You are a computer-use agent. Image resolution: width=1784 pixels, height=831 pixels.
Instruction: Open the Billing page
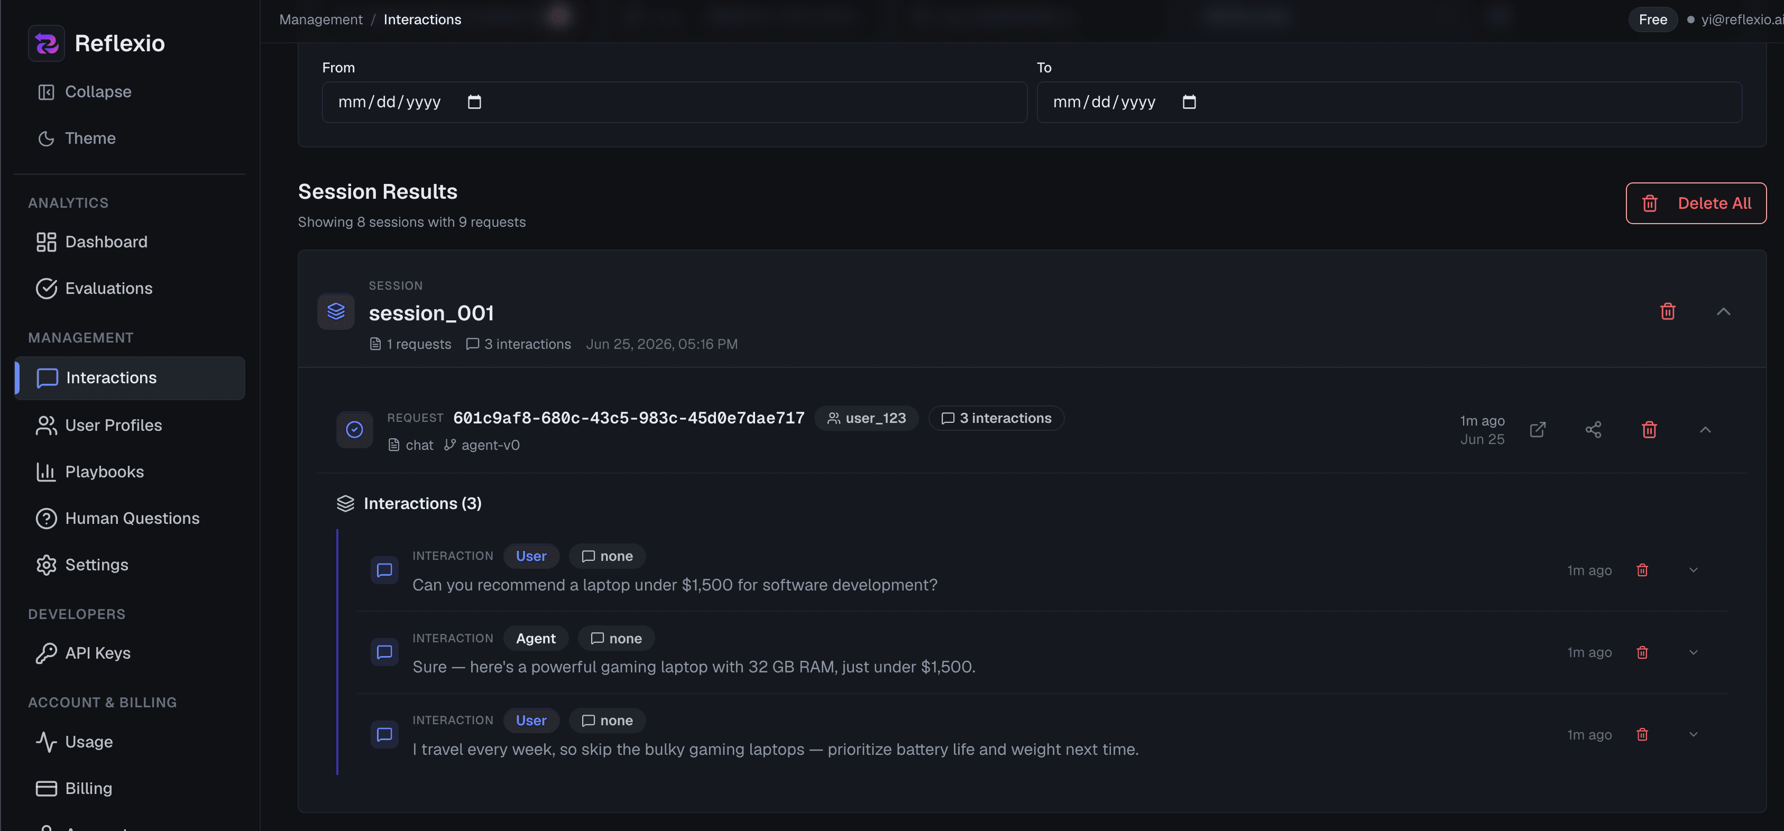[x=130, y=788]
